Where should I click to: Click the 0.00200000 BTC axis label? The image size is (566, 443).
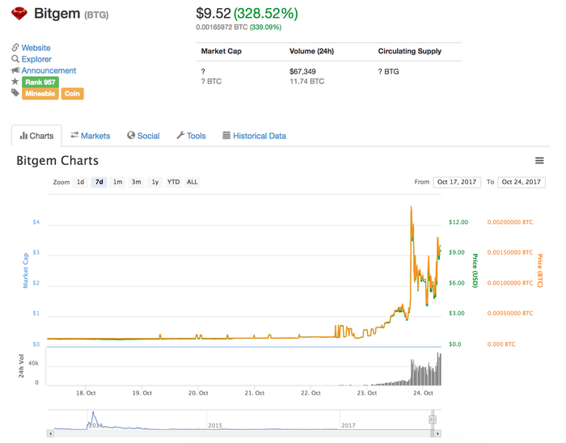point(510,222)
